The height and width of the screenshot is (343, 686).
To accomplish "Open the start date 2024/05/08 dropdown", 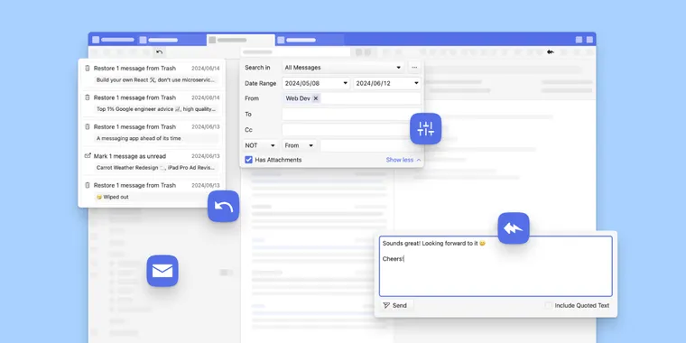I will click(316, 83).
